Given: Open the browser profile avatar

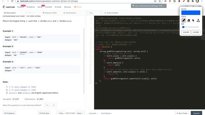Looking at the screenshot, I should (197, 1).
